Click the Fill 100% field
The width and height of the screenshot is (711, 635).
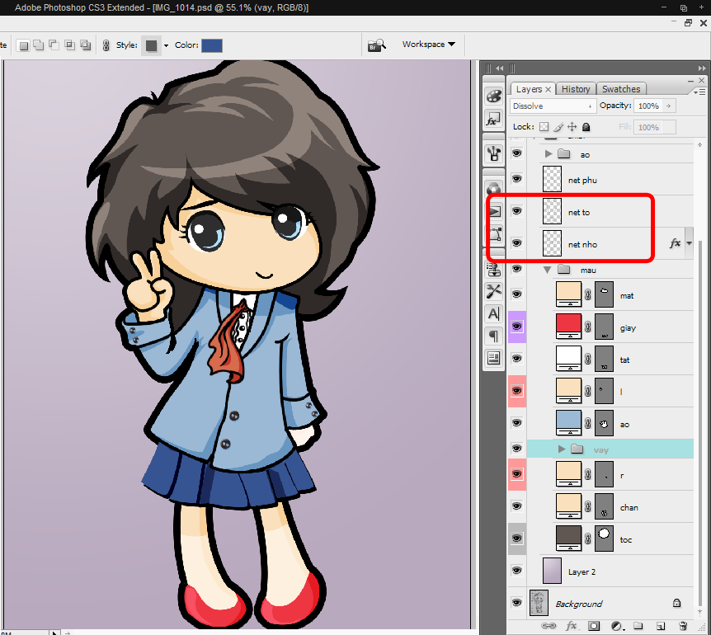click(x=654, y=127)
